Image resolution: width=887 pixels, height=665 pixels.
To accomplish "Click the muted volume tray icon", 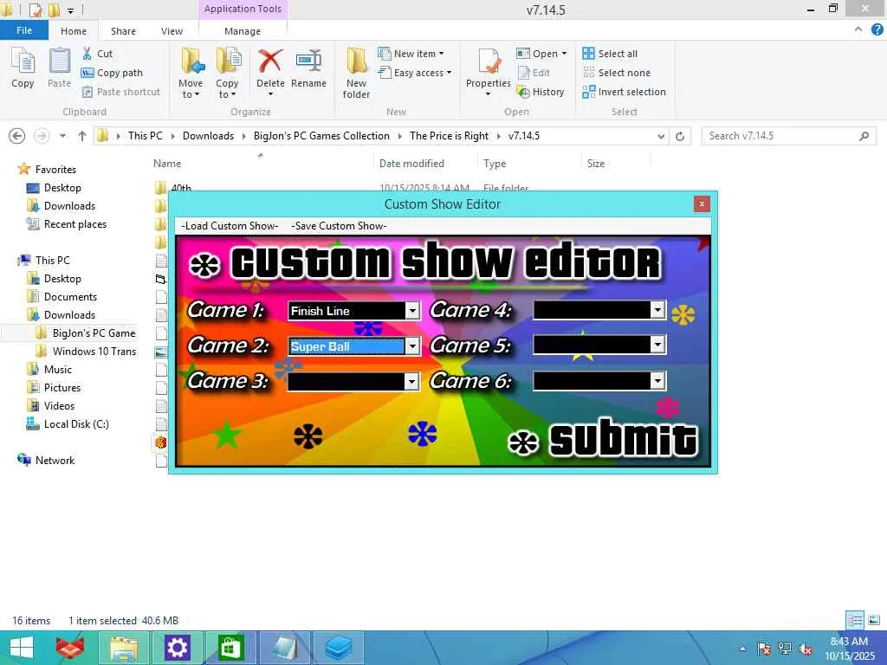I will tap(806, 649).
